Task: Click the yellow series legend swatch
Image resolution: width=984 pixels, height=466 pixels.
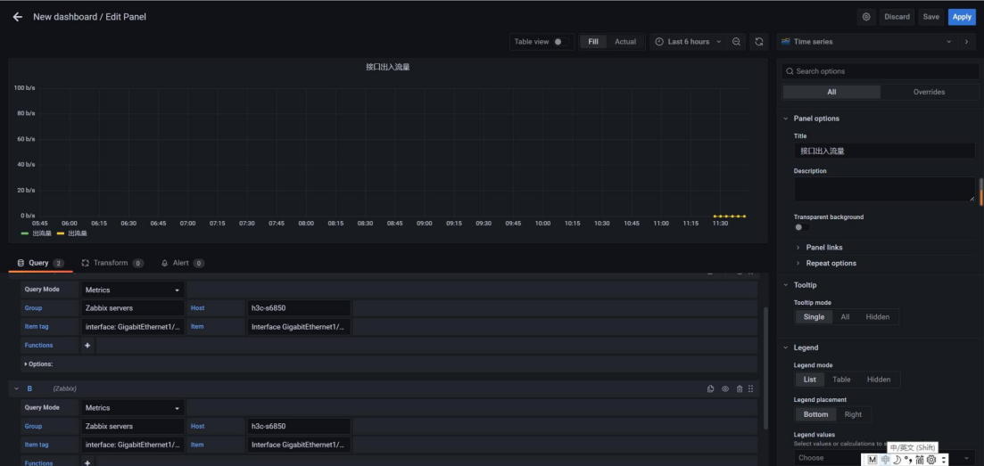Action: (x=61, y=233)
